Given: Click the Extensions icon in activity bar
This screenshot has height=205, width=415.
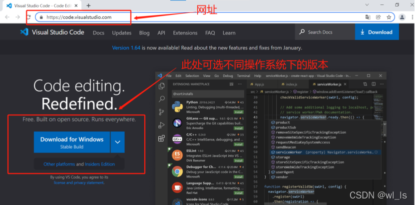Looking at the screenshot, I should 161,138.
